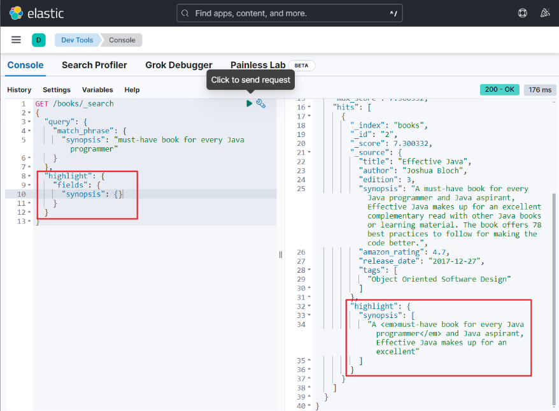Screen dimensions: 559x411
Task: Open the help menu lifebuoy icon
Action: click(x=522, y=13)
